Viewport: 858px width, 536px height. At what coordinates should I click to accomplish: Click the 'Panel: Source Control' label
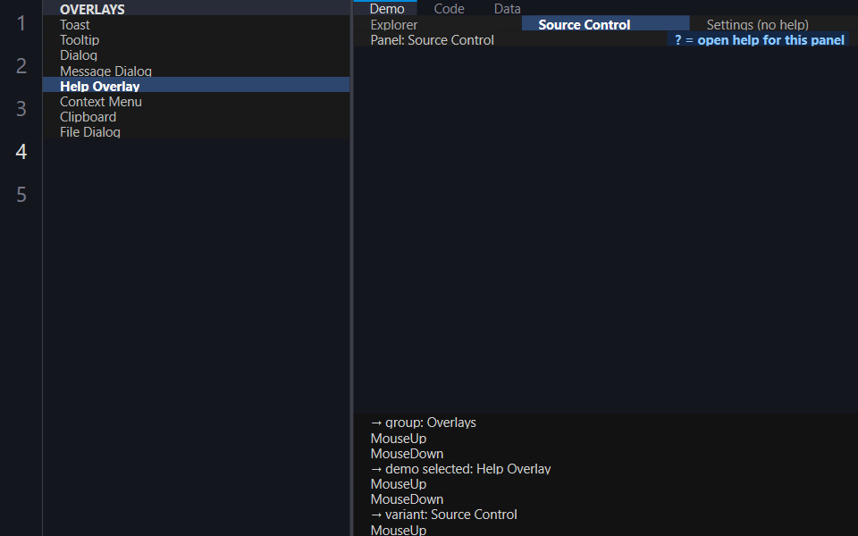point(432,40)
